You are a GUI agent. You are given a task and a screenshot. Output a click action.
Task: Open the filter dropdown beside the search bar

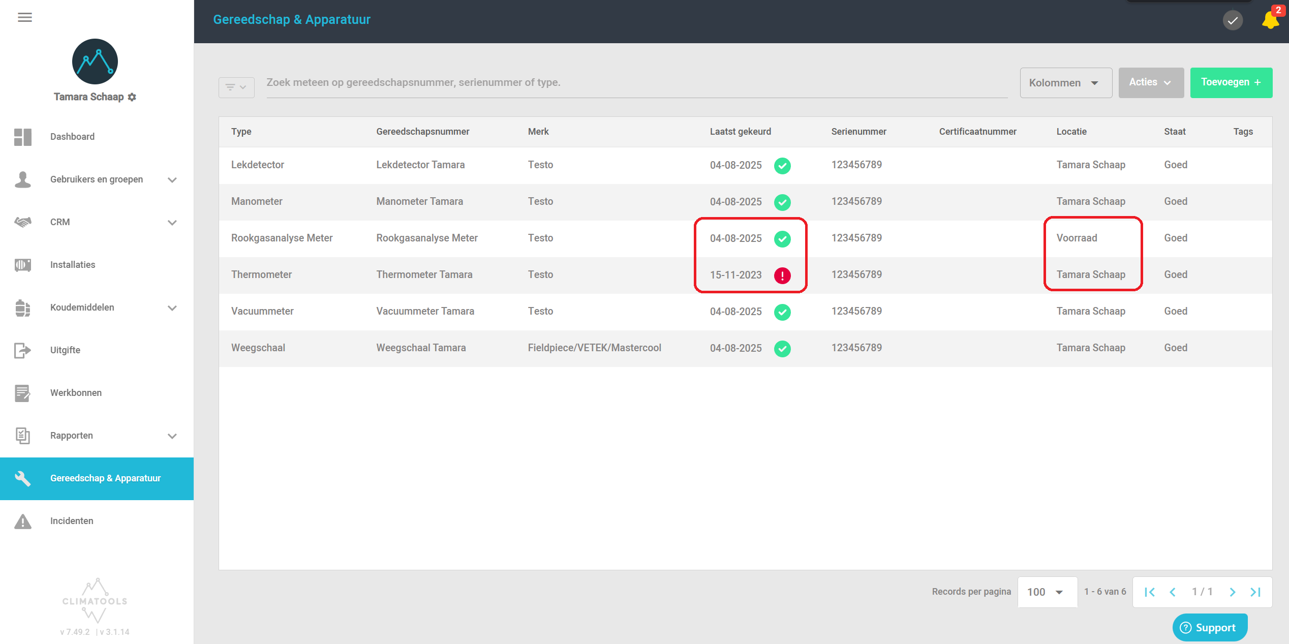pos(236,87)
